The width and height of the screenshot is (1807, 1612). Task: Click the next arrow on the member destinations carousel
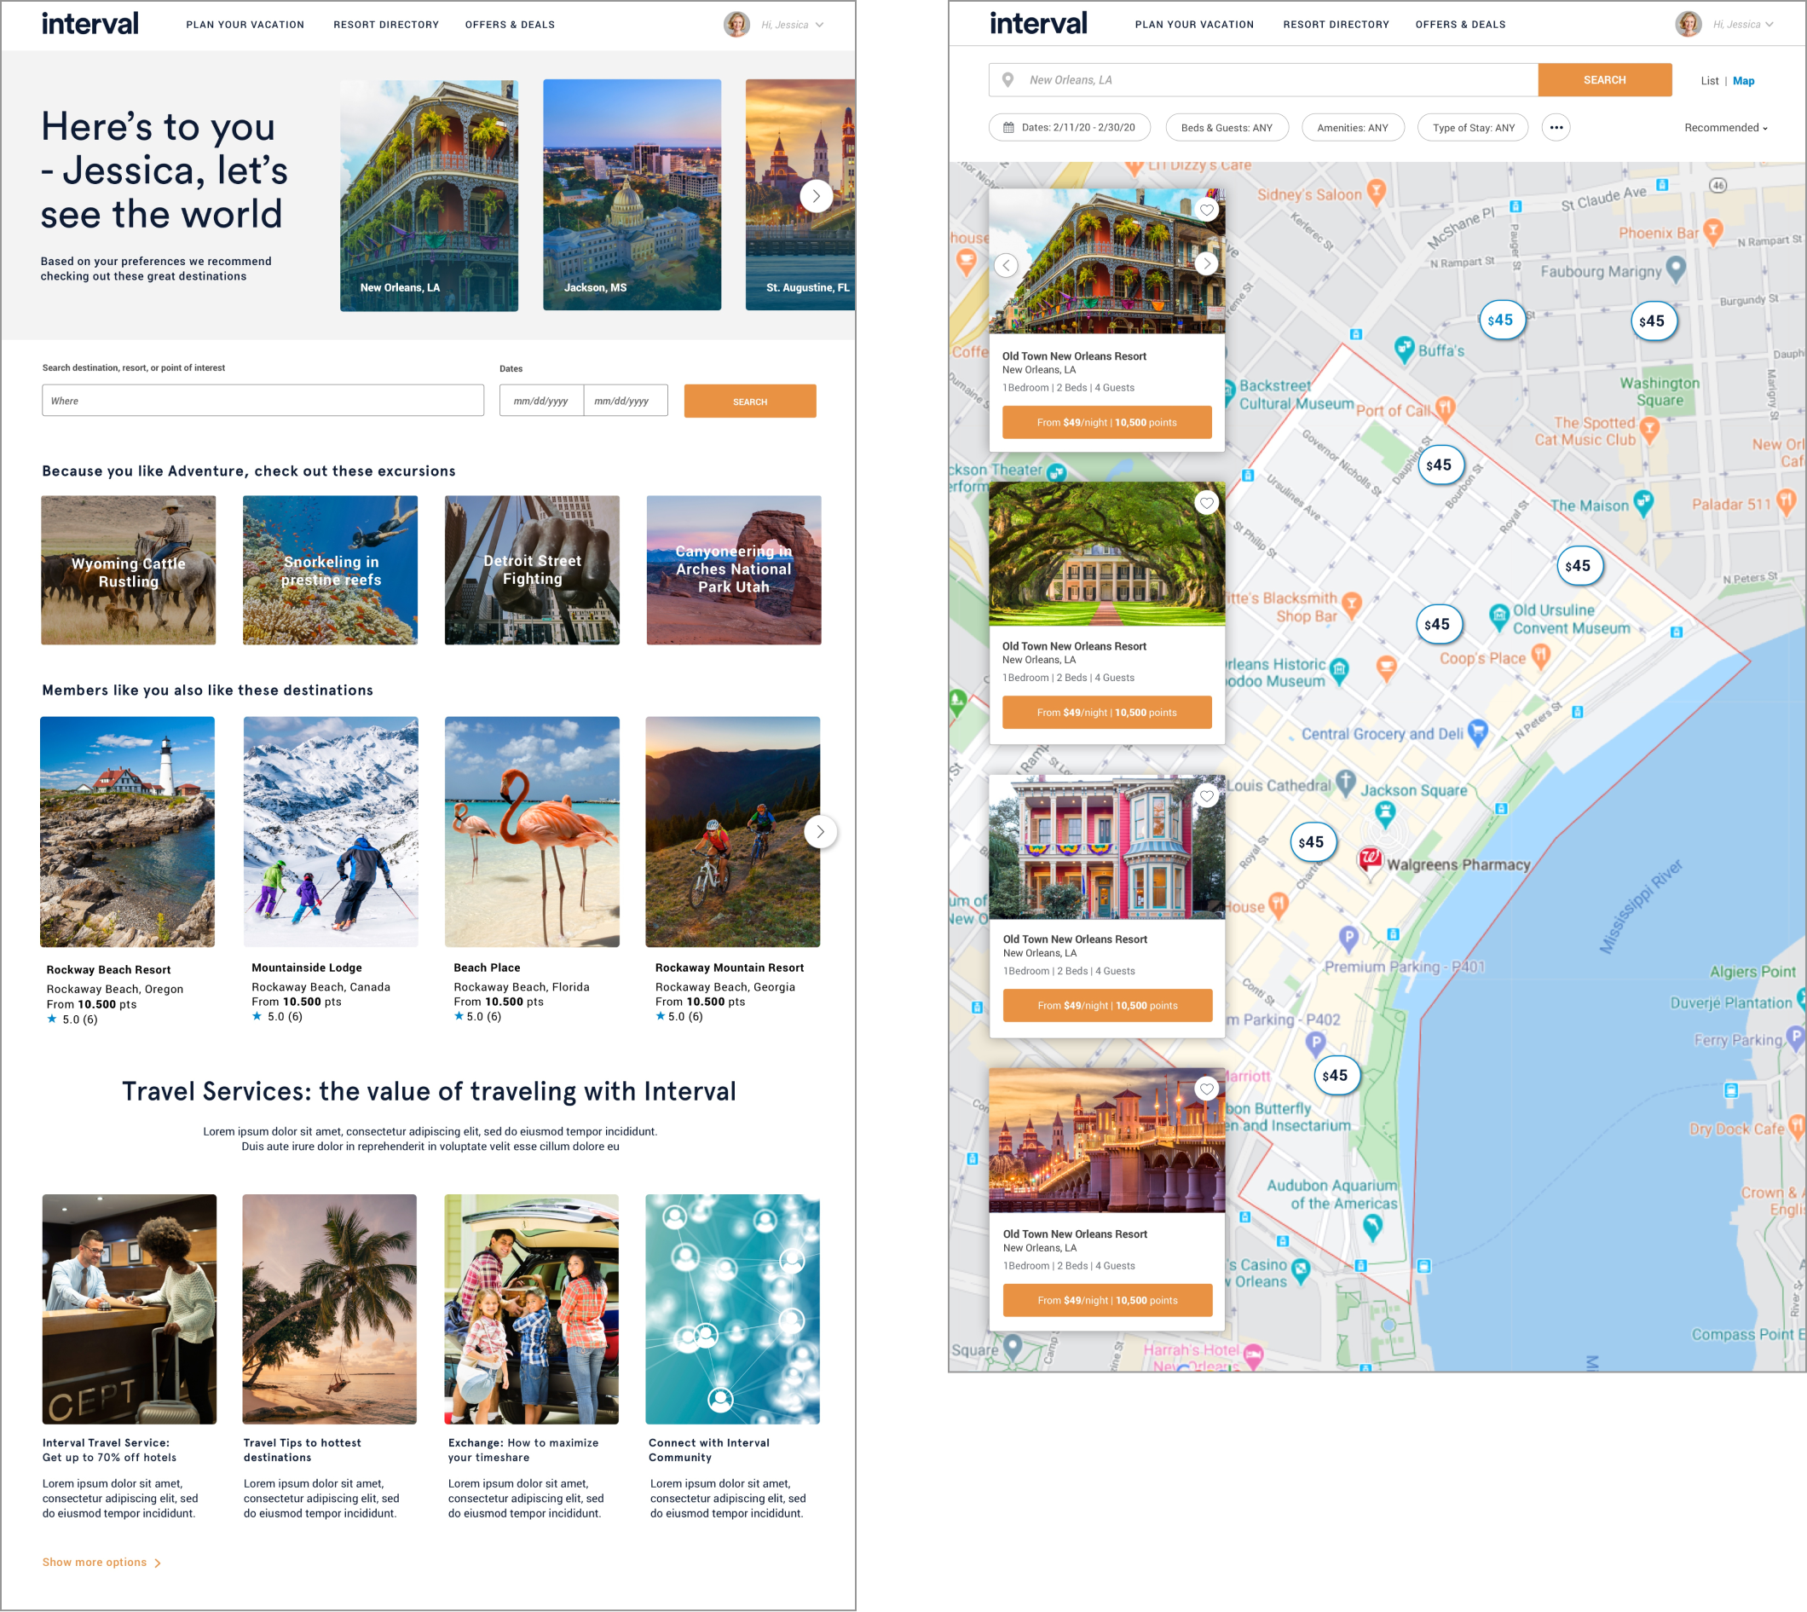click(820, 832)
